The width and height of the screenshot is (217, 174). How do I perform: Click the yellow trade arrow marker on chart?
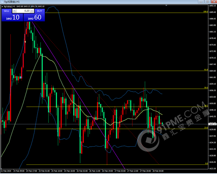click(25, 42)
